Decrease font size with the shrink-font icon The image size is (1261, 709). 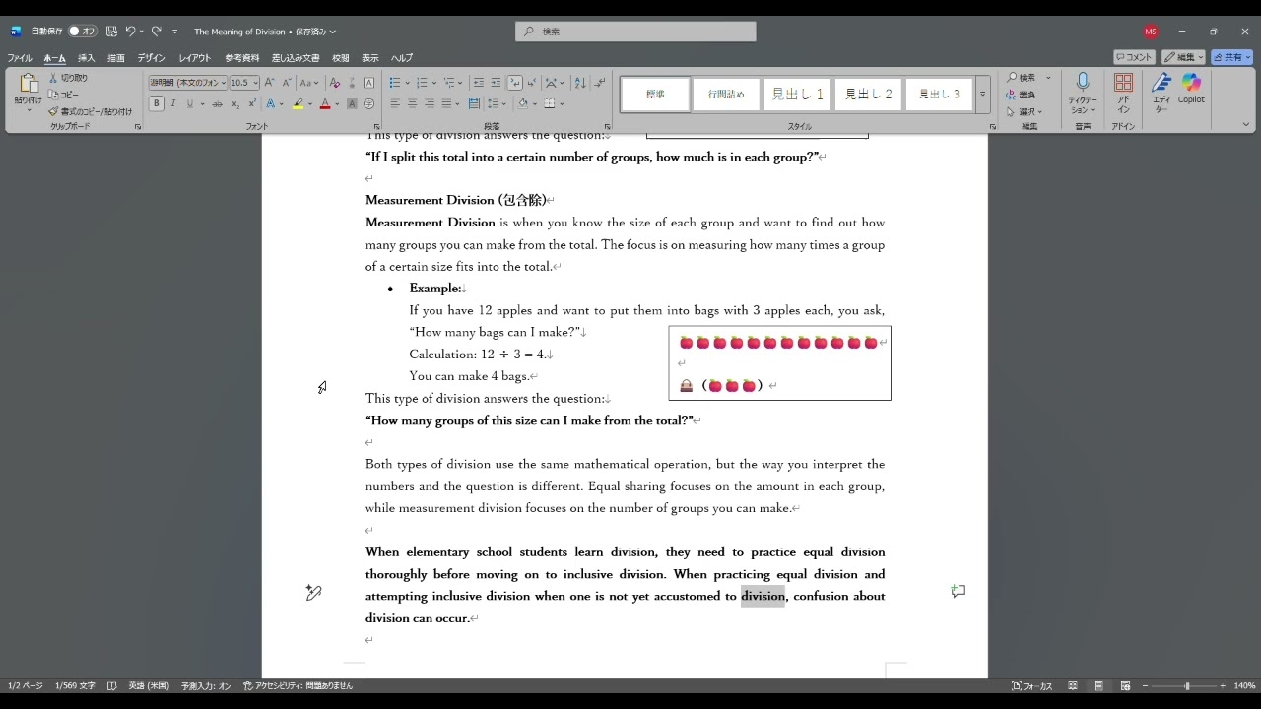click(x=287, y=83)
